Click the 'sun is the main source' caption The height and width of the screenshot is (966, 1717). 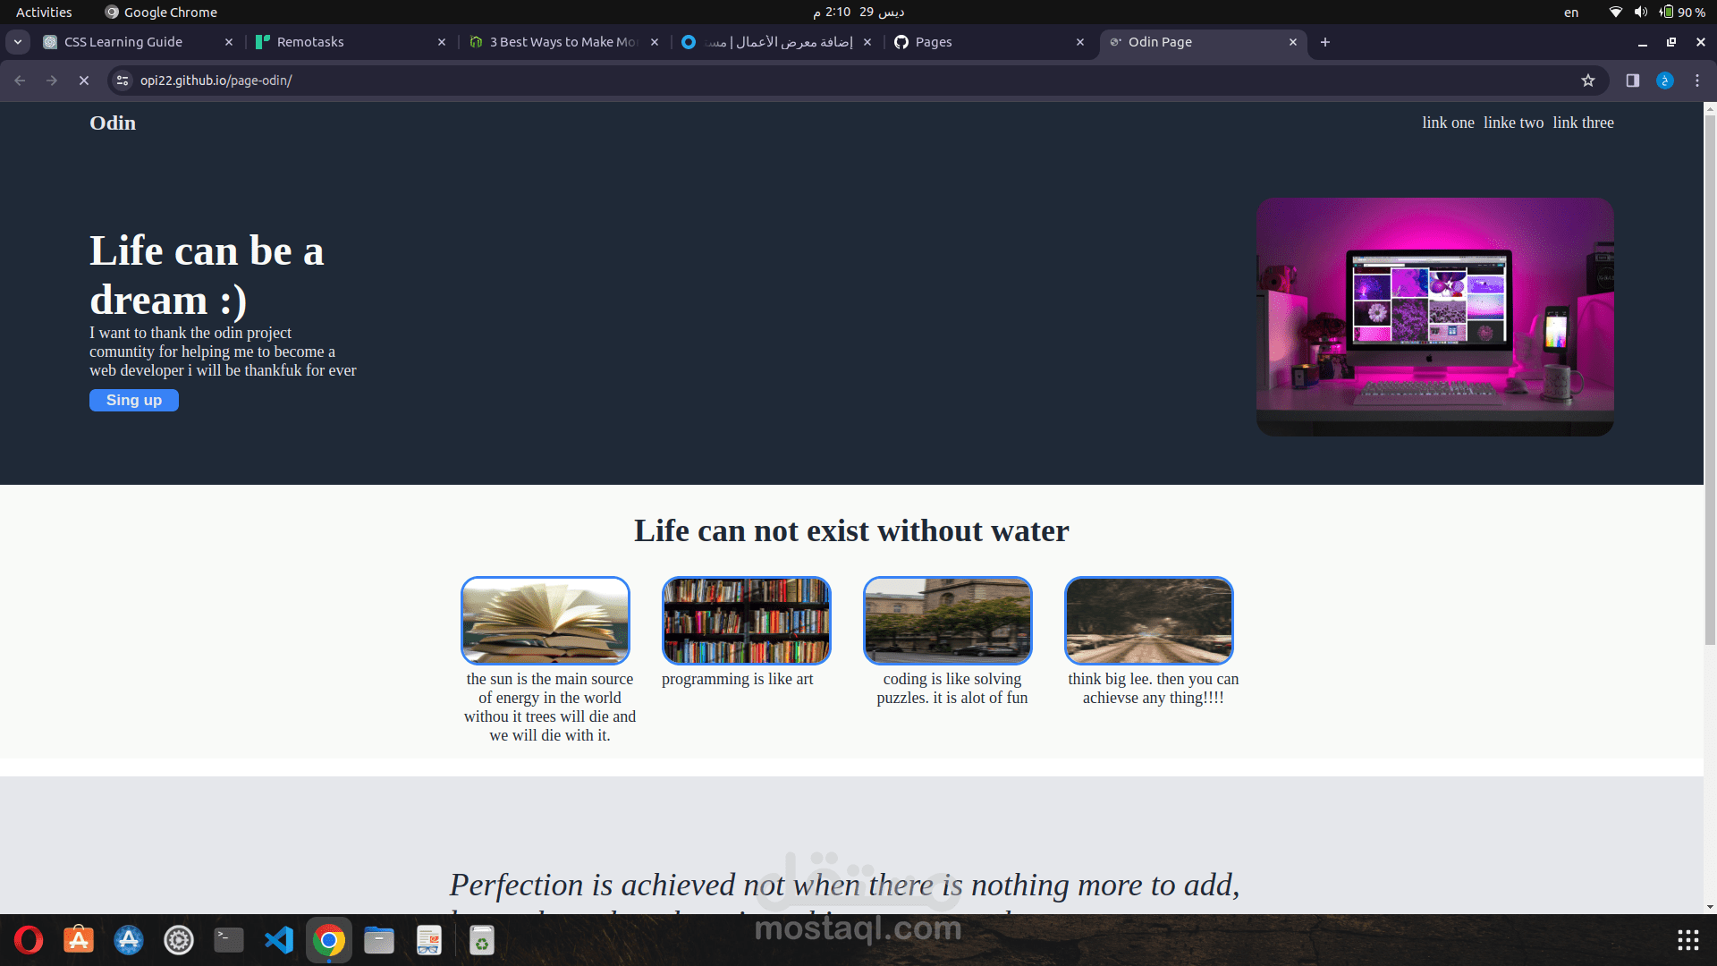(550, 708)
